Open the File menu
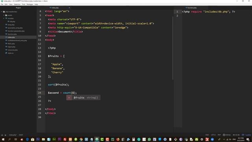This screenshot has height=142, width=252. (2, 4)
